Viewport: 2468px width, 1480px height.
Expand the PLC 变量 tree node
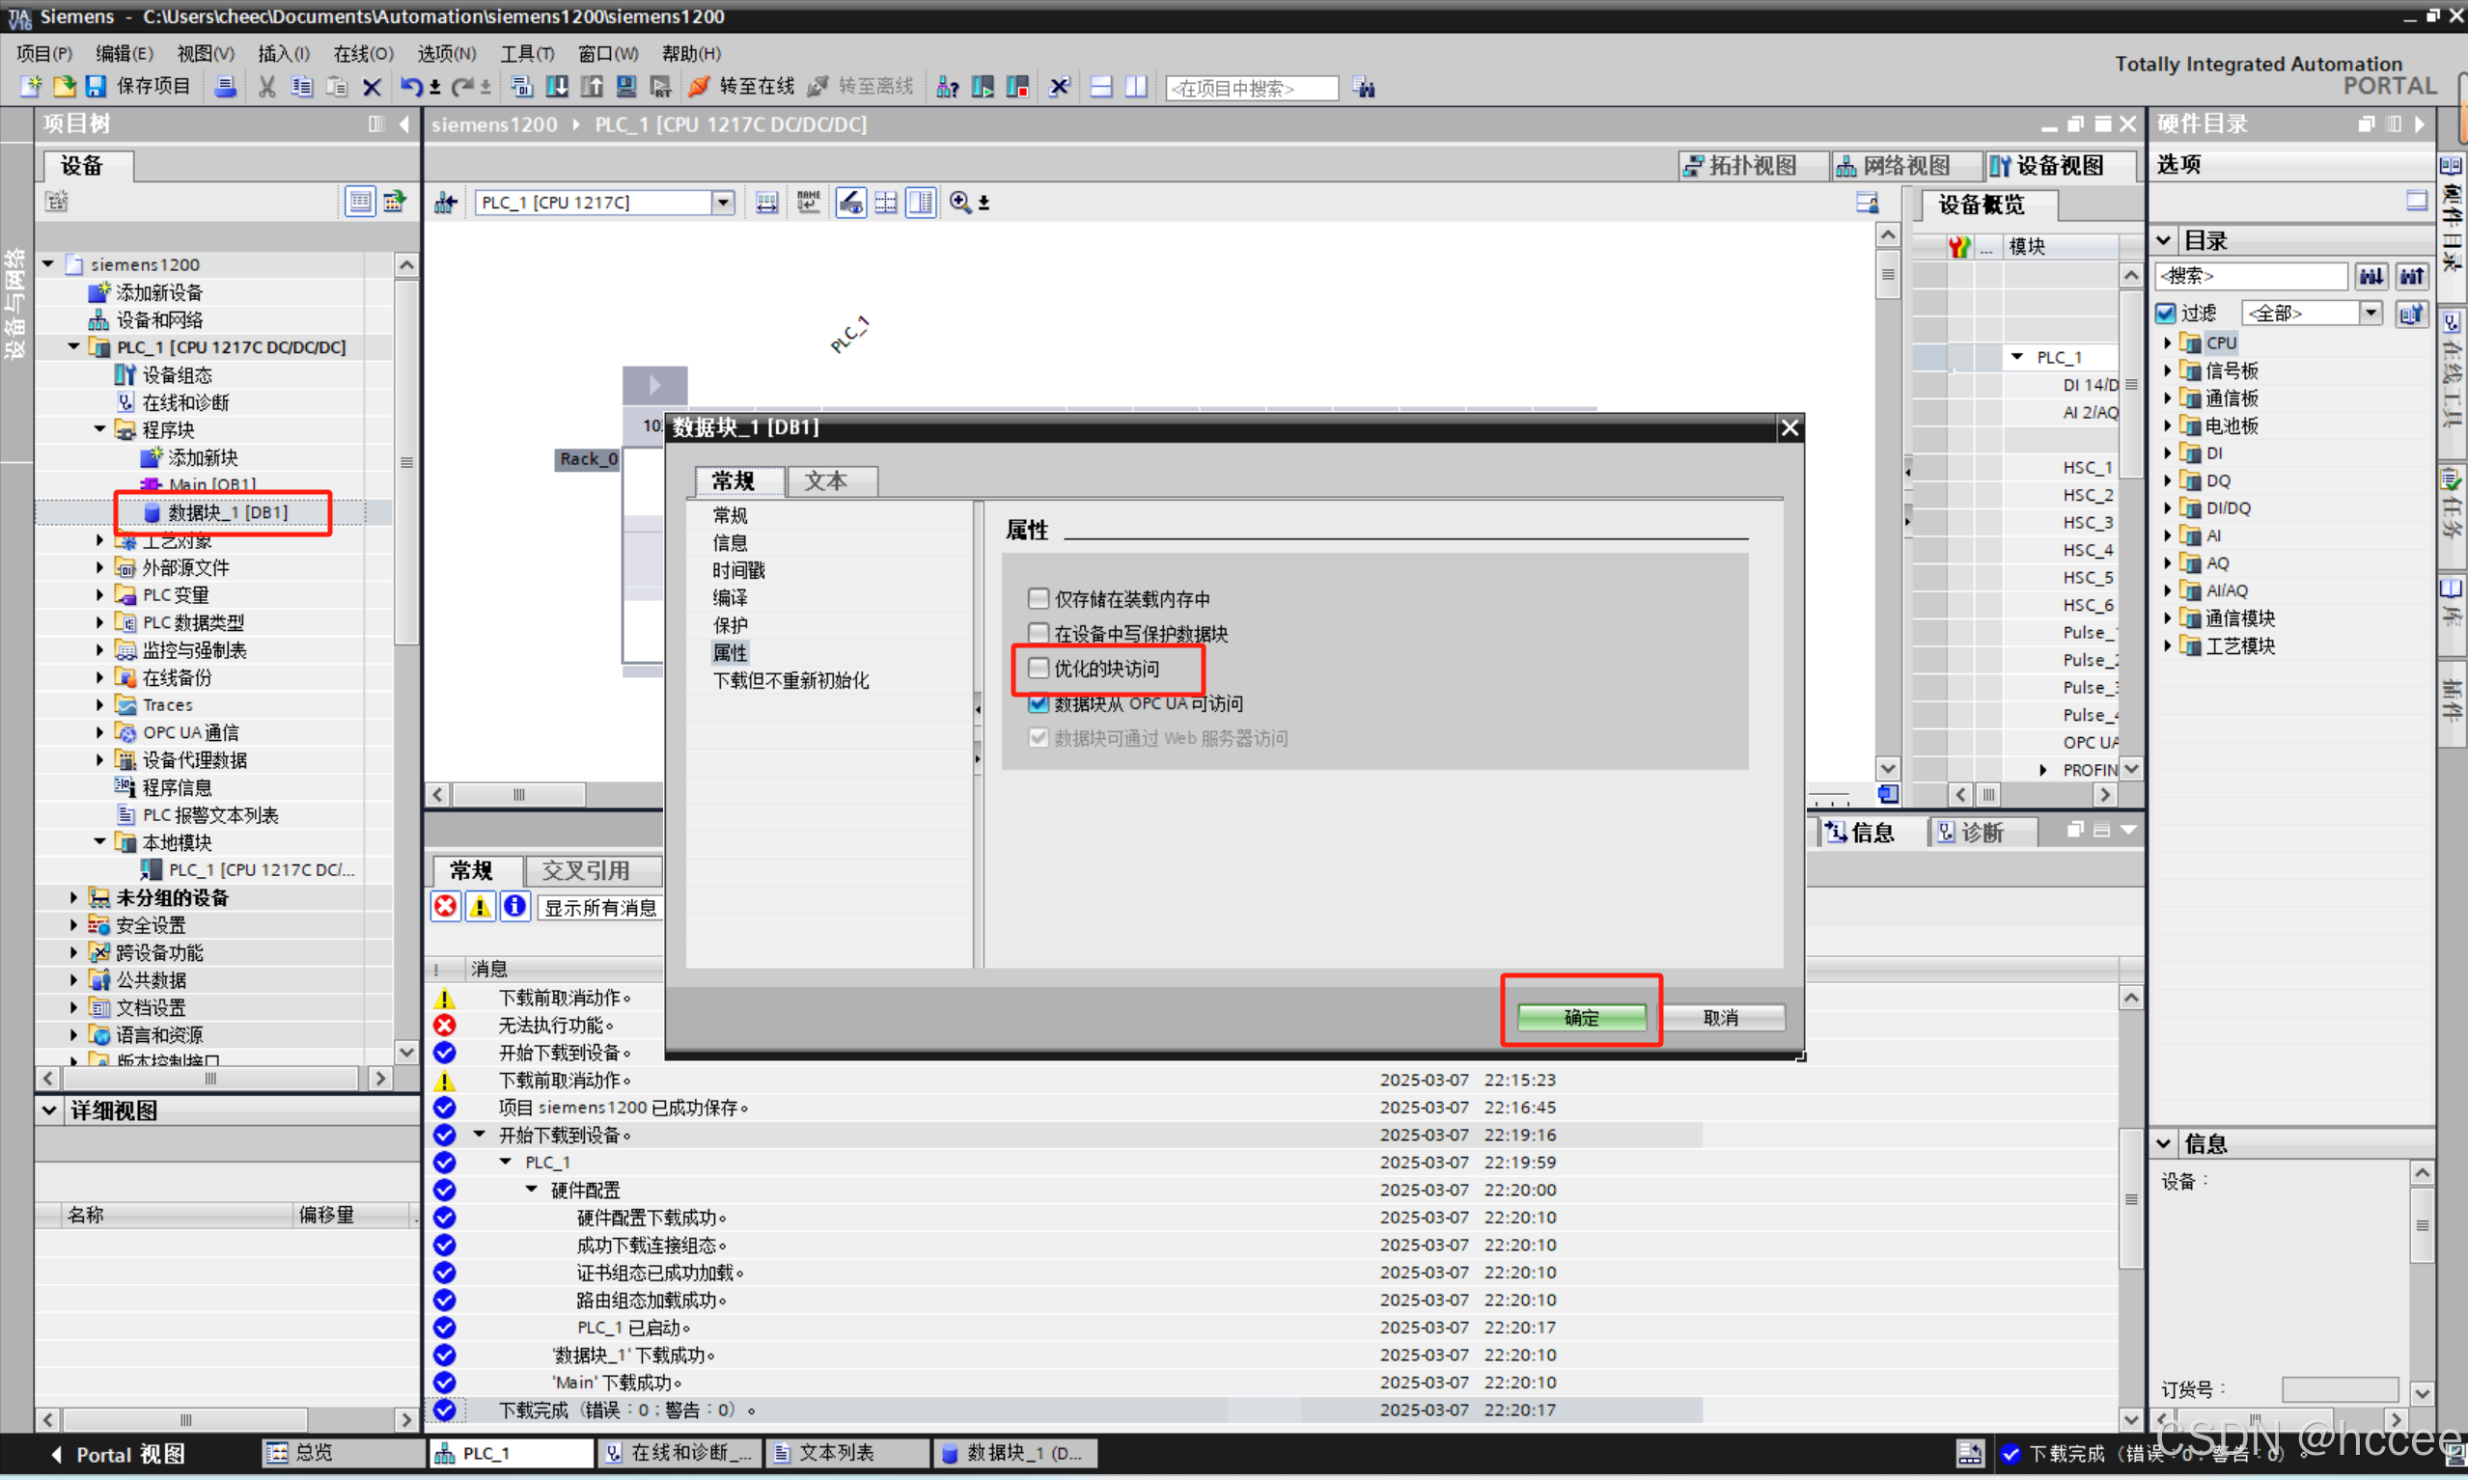click(x=99, y=594)
